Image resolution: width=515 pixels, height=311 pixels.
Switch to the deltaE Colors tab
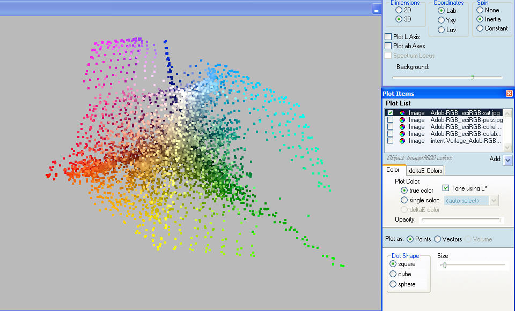(425, 171)
